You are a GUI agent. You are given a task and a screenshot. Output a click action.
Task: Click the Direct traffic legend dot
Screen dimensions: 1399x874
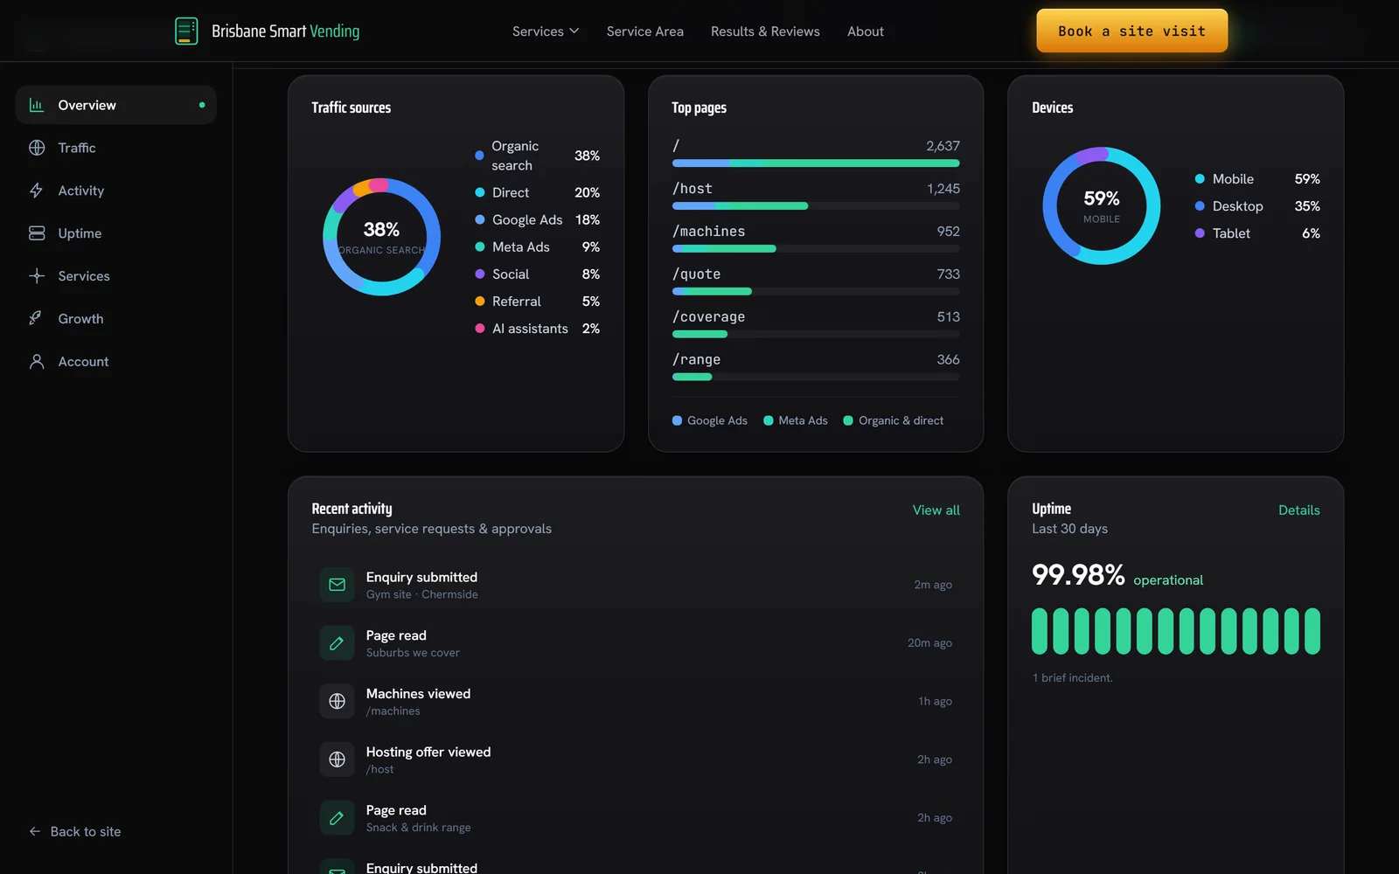(x=480, y=192)
